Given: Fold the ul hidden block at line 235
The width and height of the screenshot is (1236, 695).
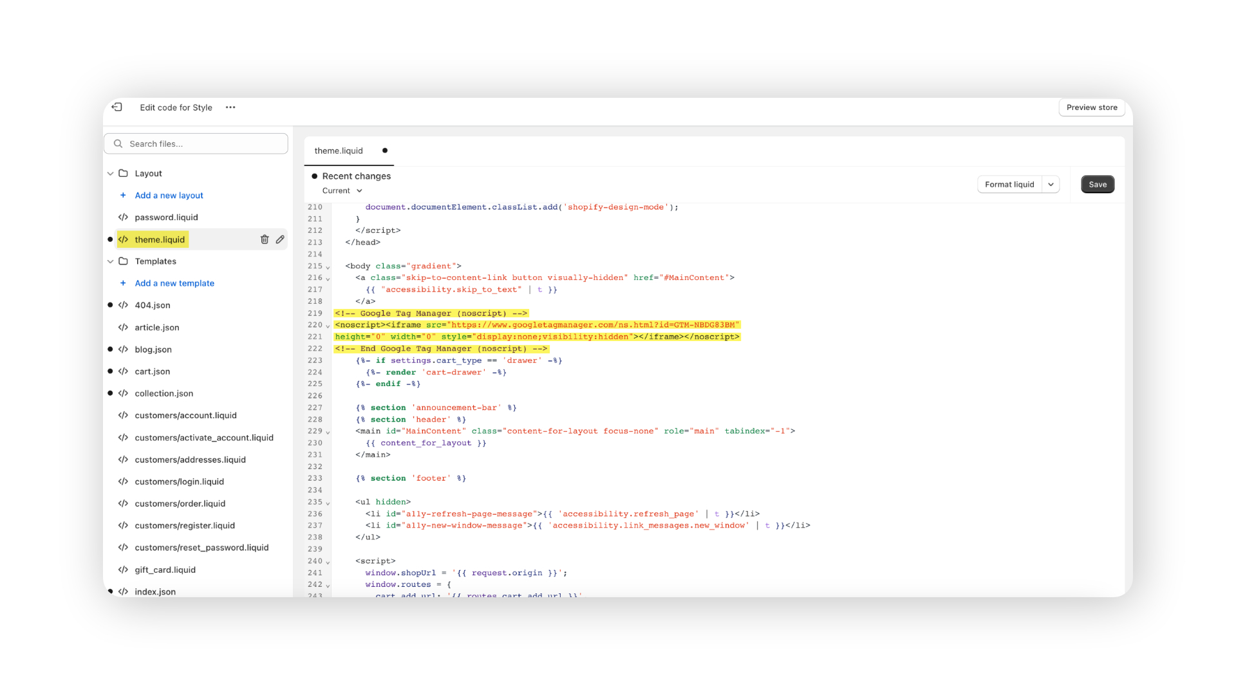Looking at the screenshot, I should click(328, 503).
